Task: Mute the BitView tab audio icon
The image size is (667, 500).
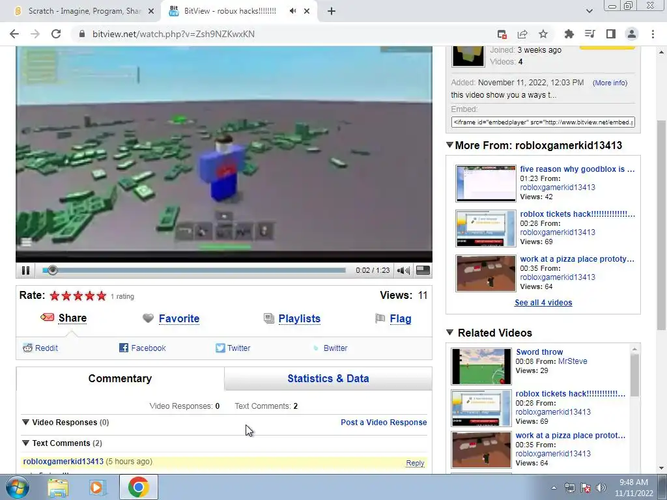Action: (x=292, y=11)
